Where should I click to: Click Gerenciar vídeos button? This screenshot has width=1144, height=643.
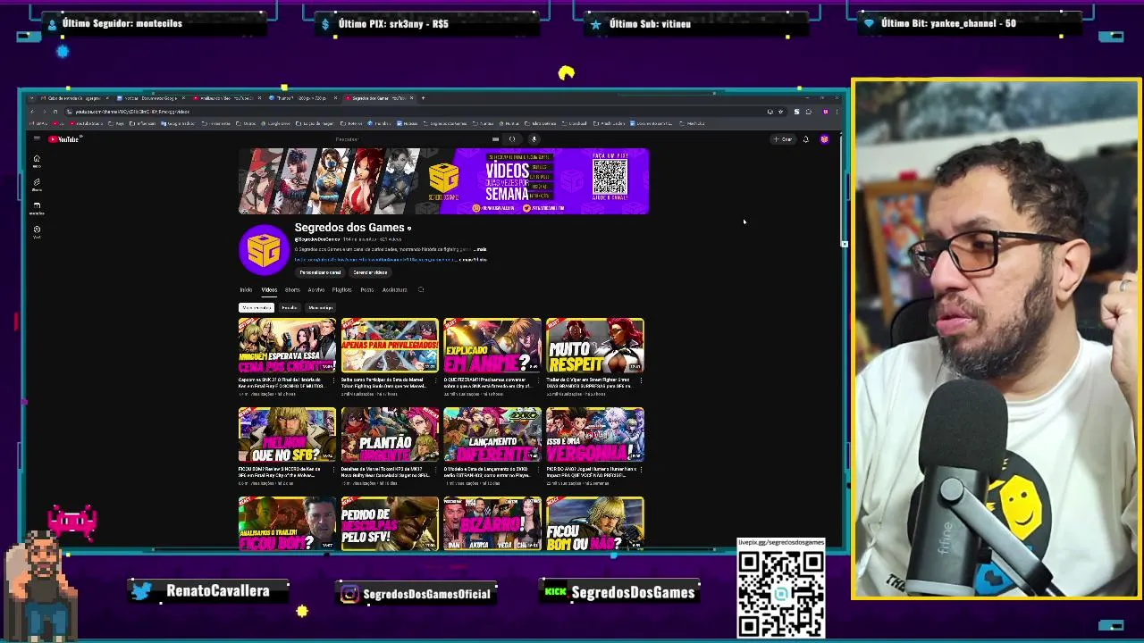tap(370, 272)
